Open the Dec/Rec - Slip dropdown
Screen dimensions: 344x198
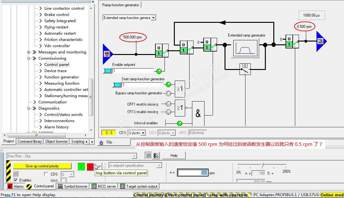click(x=134, y=156)
